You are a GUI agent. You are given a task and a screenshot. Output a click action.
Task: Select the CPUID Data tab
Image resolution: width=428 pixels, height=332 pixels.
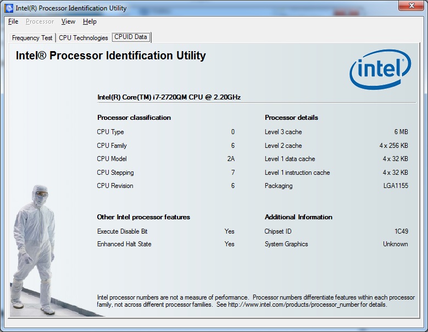click(x=131, y=37)
